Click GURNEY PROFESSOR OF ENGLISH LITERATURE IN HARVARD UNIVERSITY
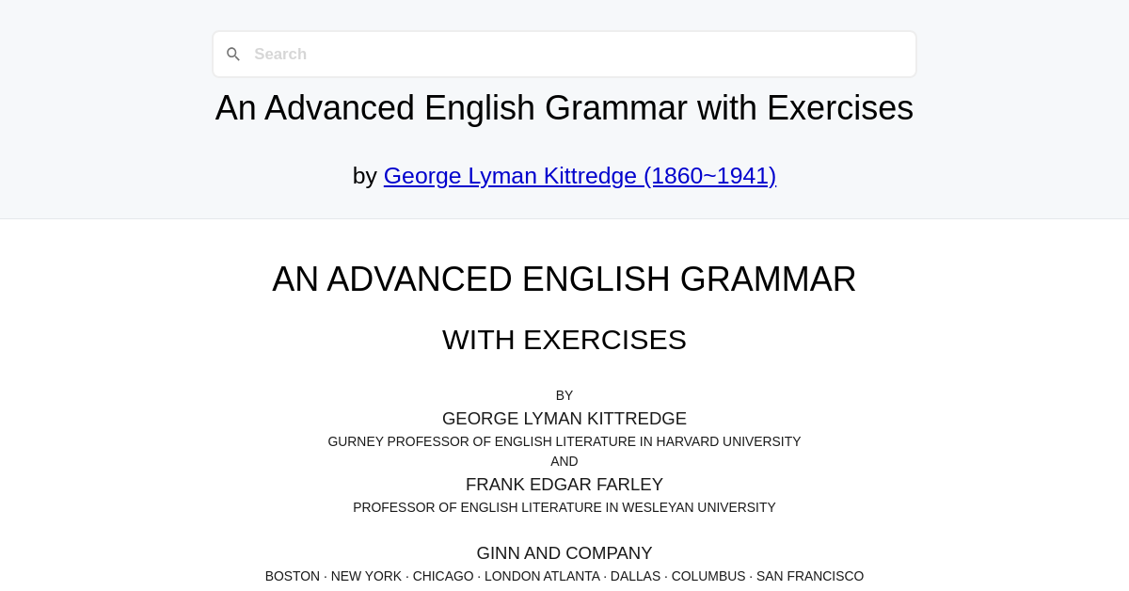This screenshot has height=591, width=1129. click(564, 441)
